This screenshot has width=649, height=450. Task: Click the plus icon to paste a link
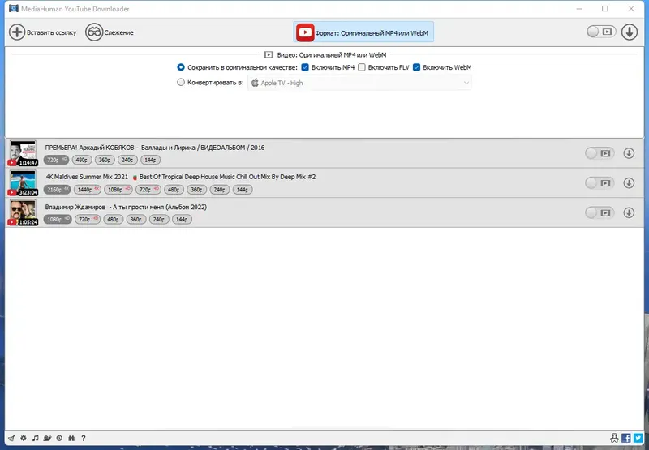[x=17, y=32]
